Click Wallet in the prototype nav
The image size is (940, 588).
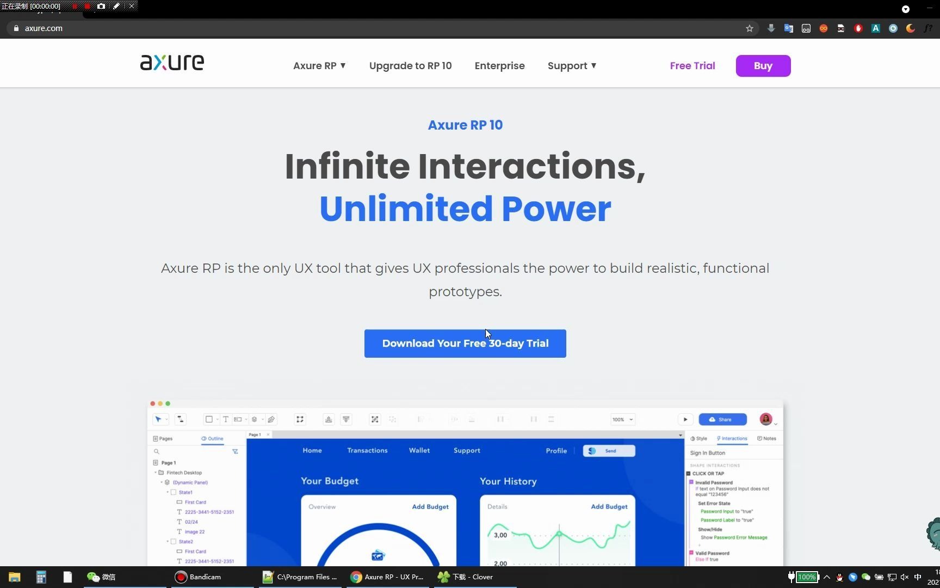(419, 451)
